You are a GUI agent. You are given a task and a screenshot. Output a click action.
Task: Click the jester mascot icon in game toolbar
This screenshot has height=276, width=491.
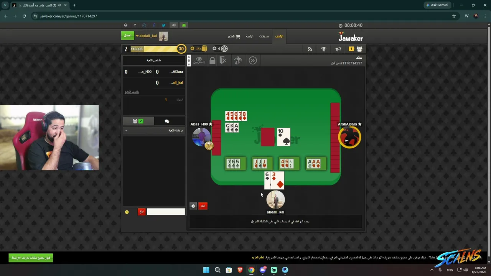(x=238, y=61)
